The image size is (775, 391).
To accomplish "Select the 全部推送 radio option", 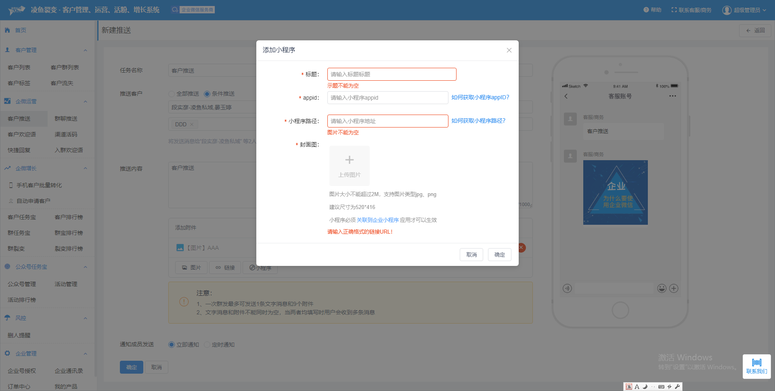I will [x=172, y=94].
